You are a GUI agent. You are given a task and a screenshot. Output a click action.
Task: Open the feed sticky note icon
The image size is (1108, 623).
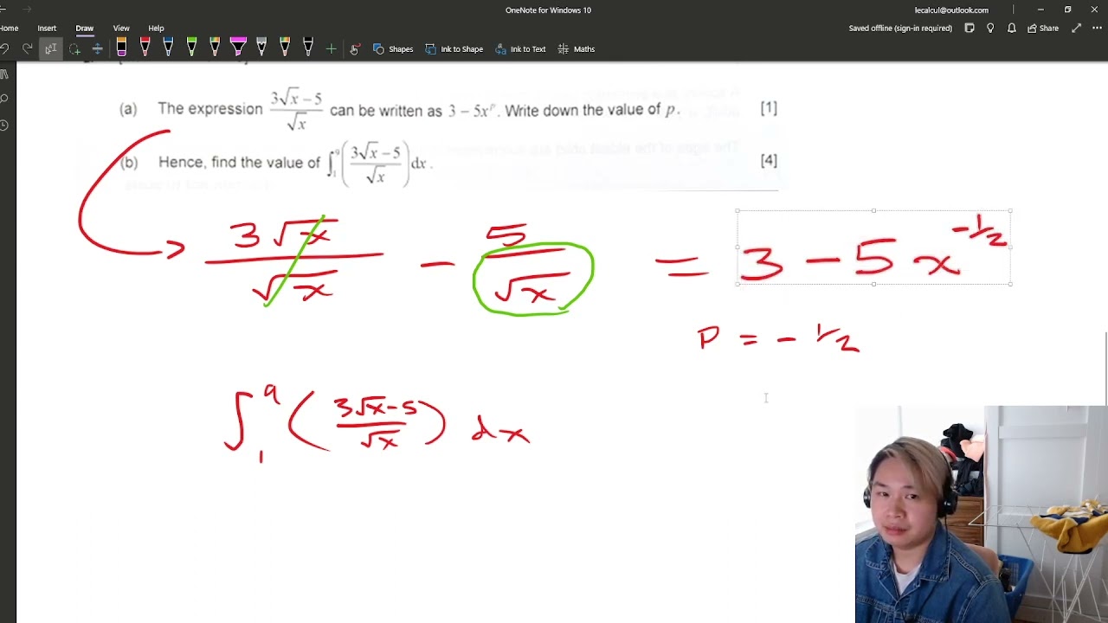coord(969,29)
